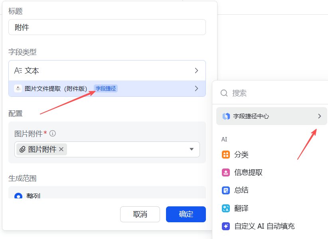The image size is (328, 239).
Task: Cancel the dialog using 取消
Action: tap(140, 214)
